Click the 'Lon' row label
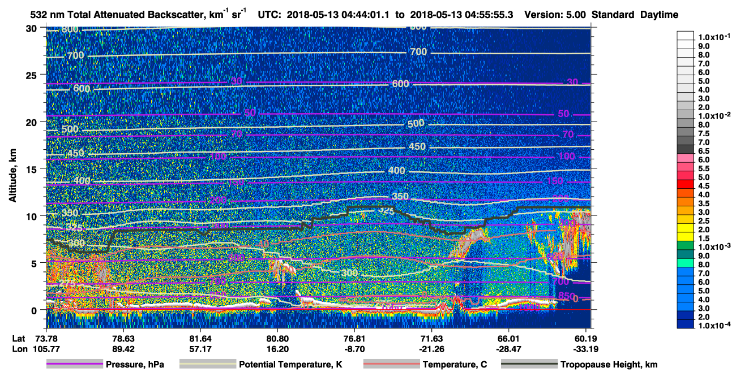The image size is (736, 377). point(19,349)
